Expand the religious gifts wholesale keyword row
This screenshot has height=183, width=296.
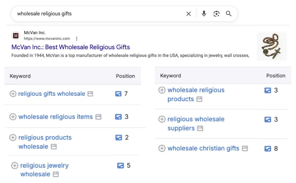tap(13, 94)
